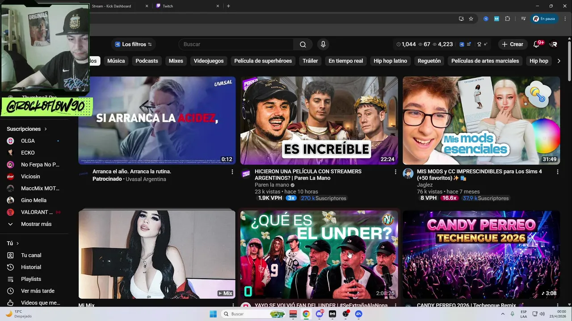
Task: Click the vidIQ blue logo in YouTube header
Action: coord(462,44)
